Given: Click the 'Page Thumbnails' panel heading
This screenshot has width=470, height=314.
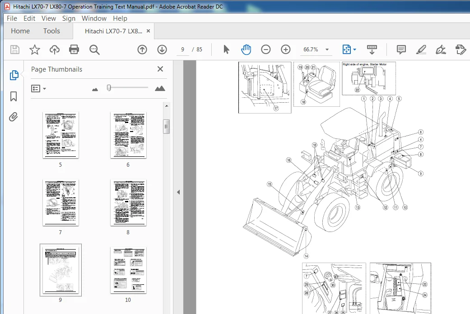Looking at the screenshot, I should (x=56, y=69).
